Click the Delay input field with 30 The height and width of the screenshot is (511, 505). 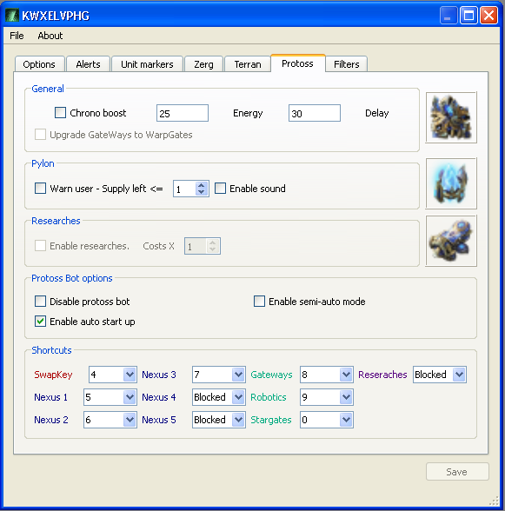pos(315,113)
